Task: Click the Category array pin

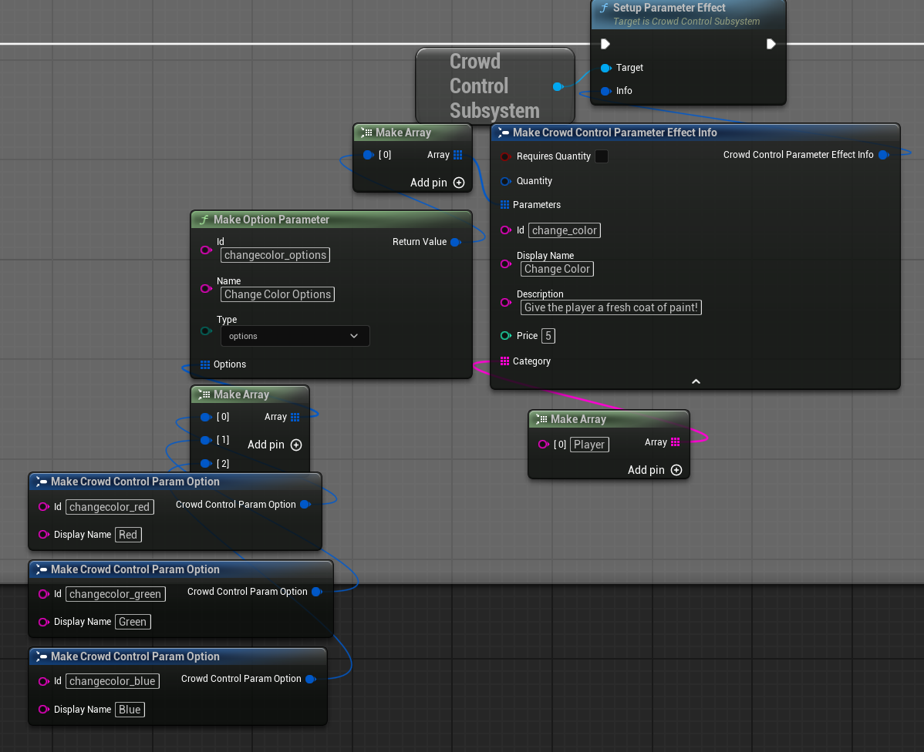Action: click(504, 361)
